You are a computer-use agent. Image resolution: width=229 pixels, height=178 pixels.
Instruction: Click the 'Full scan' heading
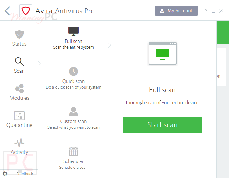click(162, 90)
